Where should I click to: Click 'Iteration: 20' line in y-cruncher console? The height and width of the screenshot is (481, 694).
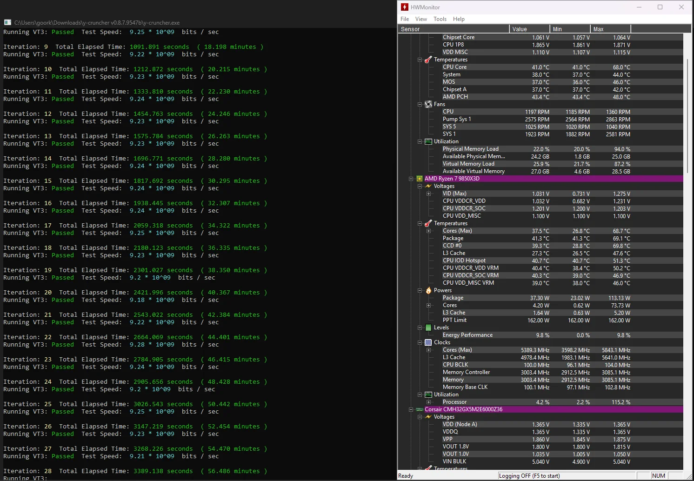coord(135,293)
